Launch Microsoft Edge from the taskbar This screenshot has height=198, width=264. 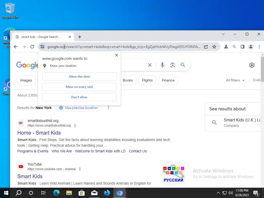pos(56,193)
